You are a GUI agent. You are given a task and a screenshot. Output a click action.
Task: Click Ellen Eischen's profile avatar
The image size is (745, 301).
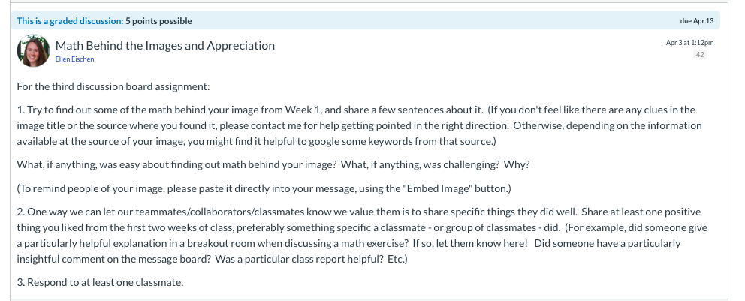(x=33, y=51)
